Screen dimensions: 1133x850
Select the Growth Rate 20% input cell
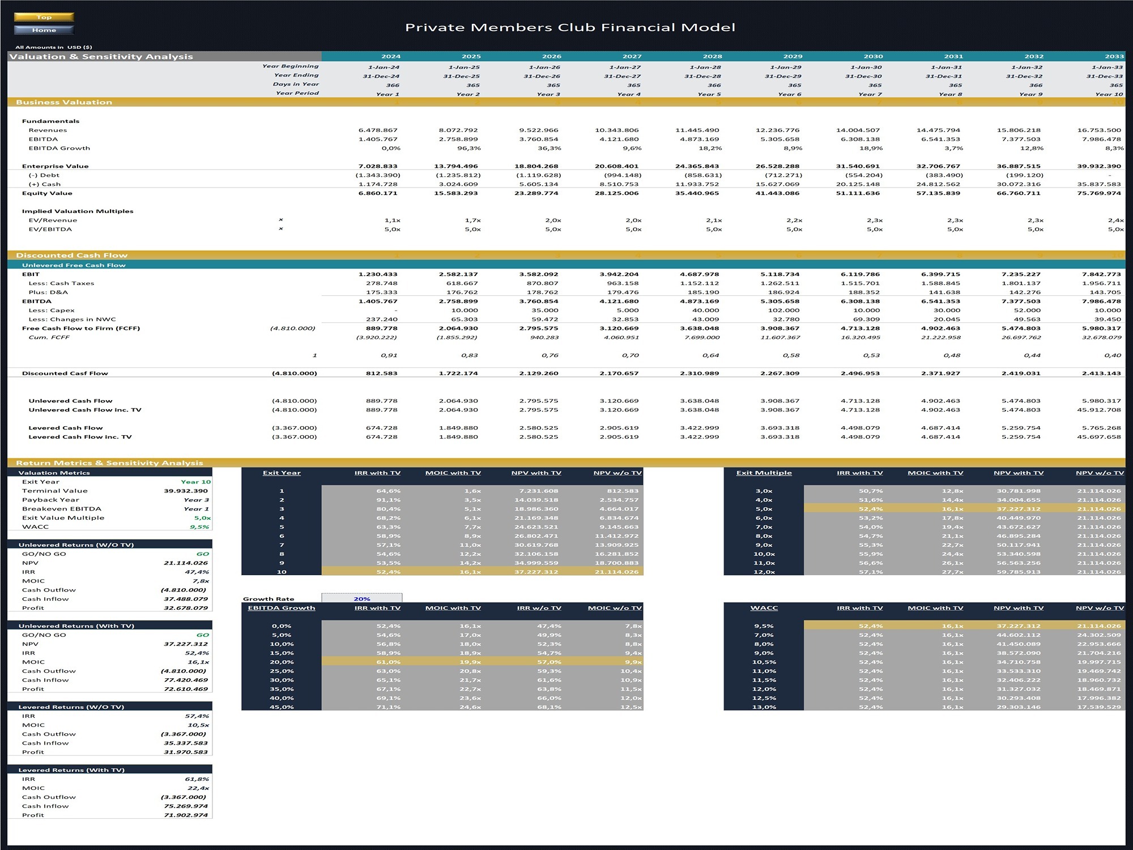[x=362, y=598]
